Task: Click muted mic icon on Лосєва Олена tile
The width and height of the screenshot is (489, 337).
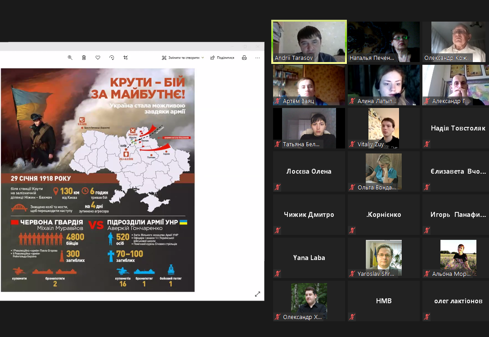Action: point(278,187)
